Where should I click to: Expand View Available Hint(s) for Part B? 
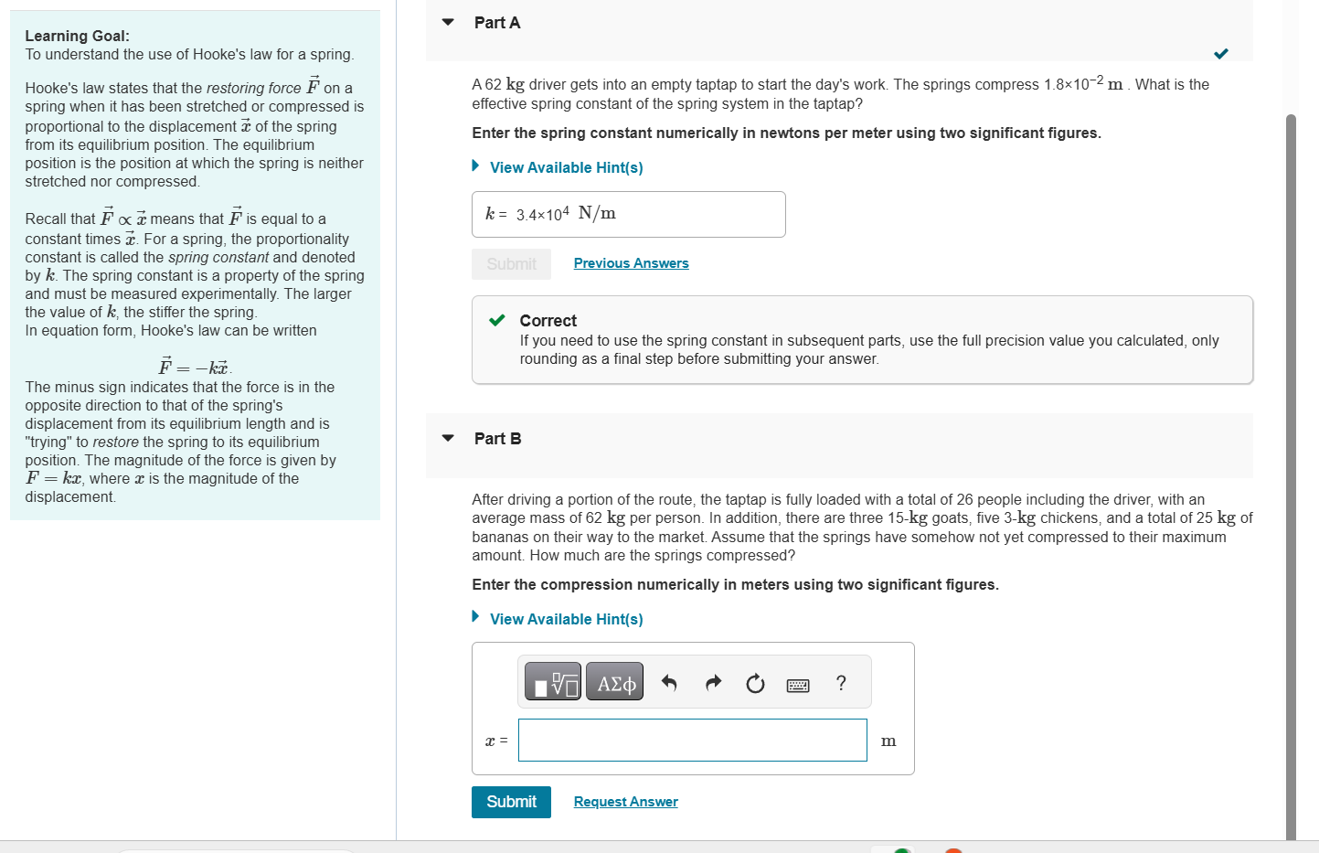pyautogui.click(x=566, y=619)
